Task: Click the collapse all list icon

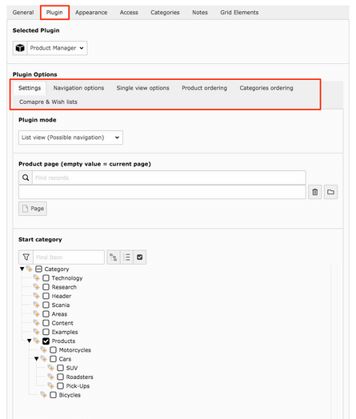Action: click(x=126, y=257)
